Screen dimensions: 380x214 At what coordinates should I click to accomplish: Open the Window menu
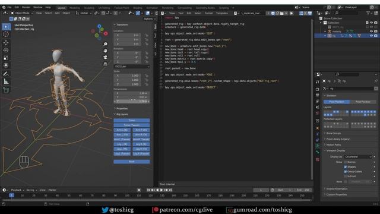(x=37, y=8)
